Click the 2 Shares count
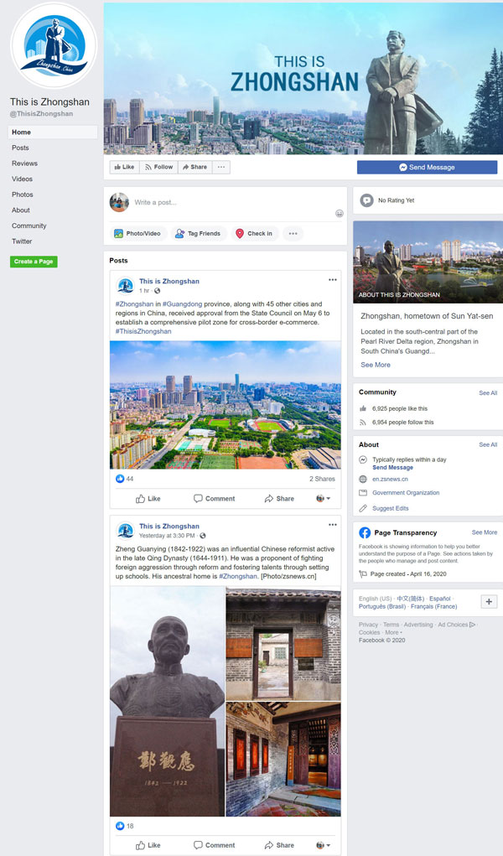The height and width of the screenshot is (856, 503). pyautogui.click(x=322, y=479)
